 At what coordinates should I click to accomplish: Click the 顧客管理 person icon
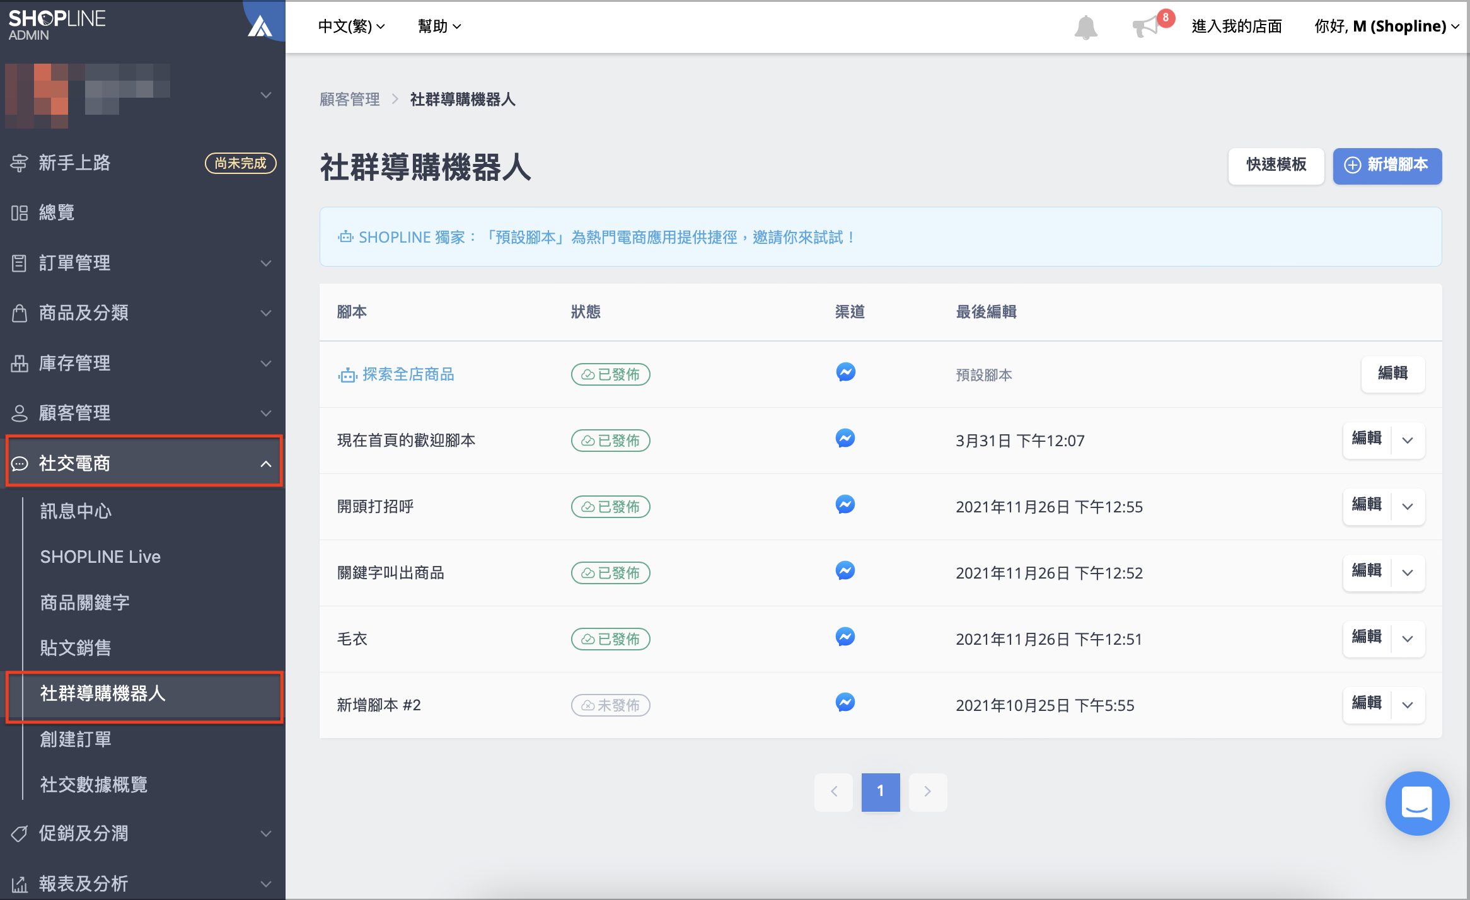20,413
